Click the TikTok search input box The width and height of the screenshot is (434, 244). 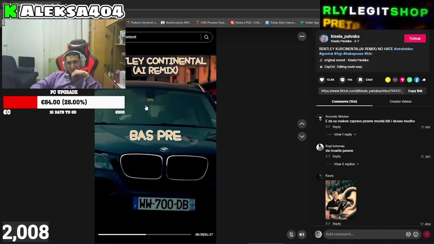pos(163,37)
